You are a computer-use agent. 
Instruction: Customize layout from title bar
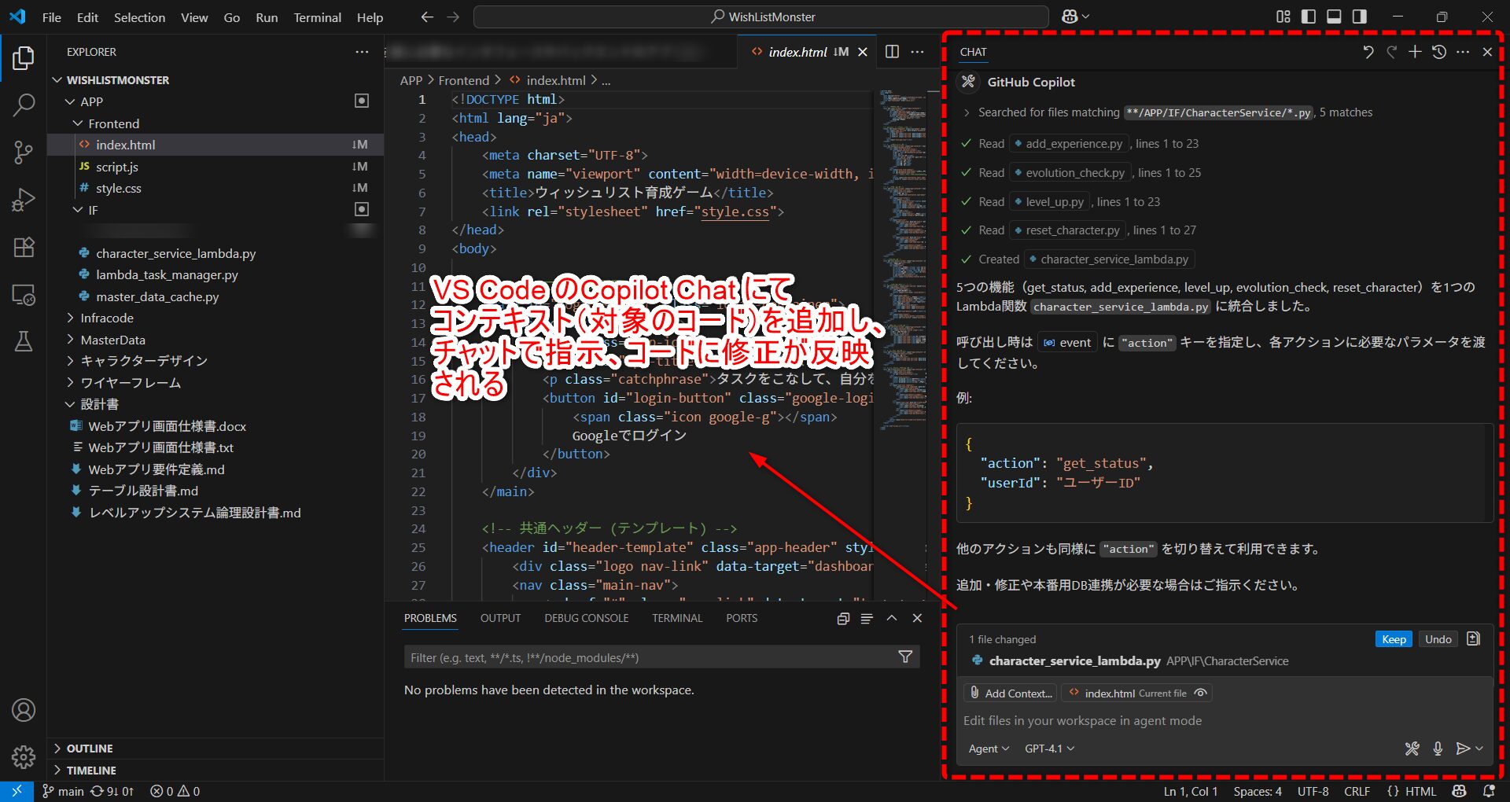click(1283, 17)
